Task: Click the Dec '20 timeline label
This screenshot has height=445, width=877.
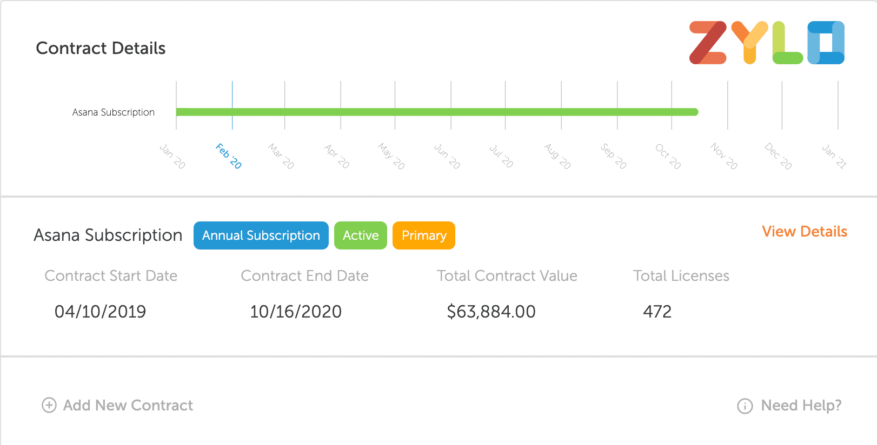Action: coord(778,156)
